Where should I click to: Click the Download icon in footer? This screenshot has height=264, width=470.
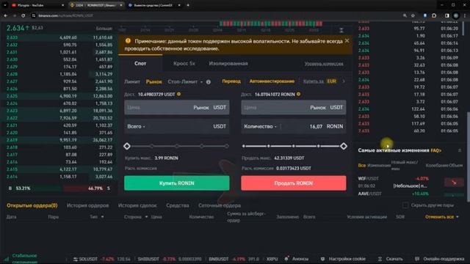click(x=380, y=259)
